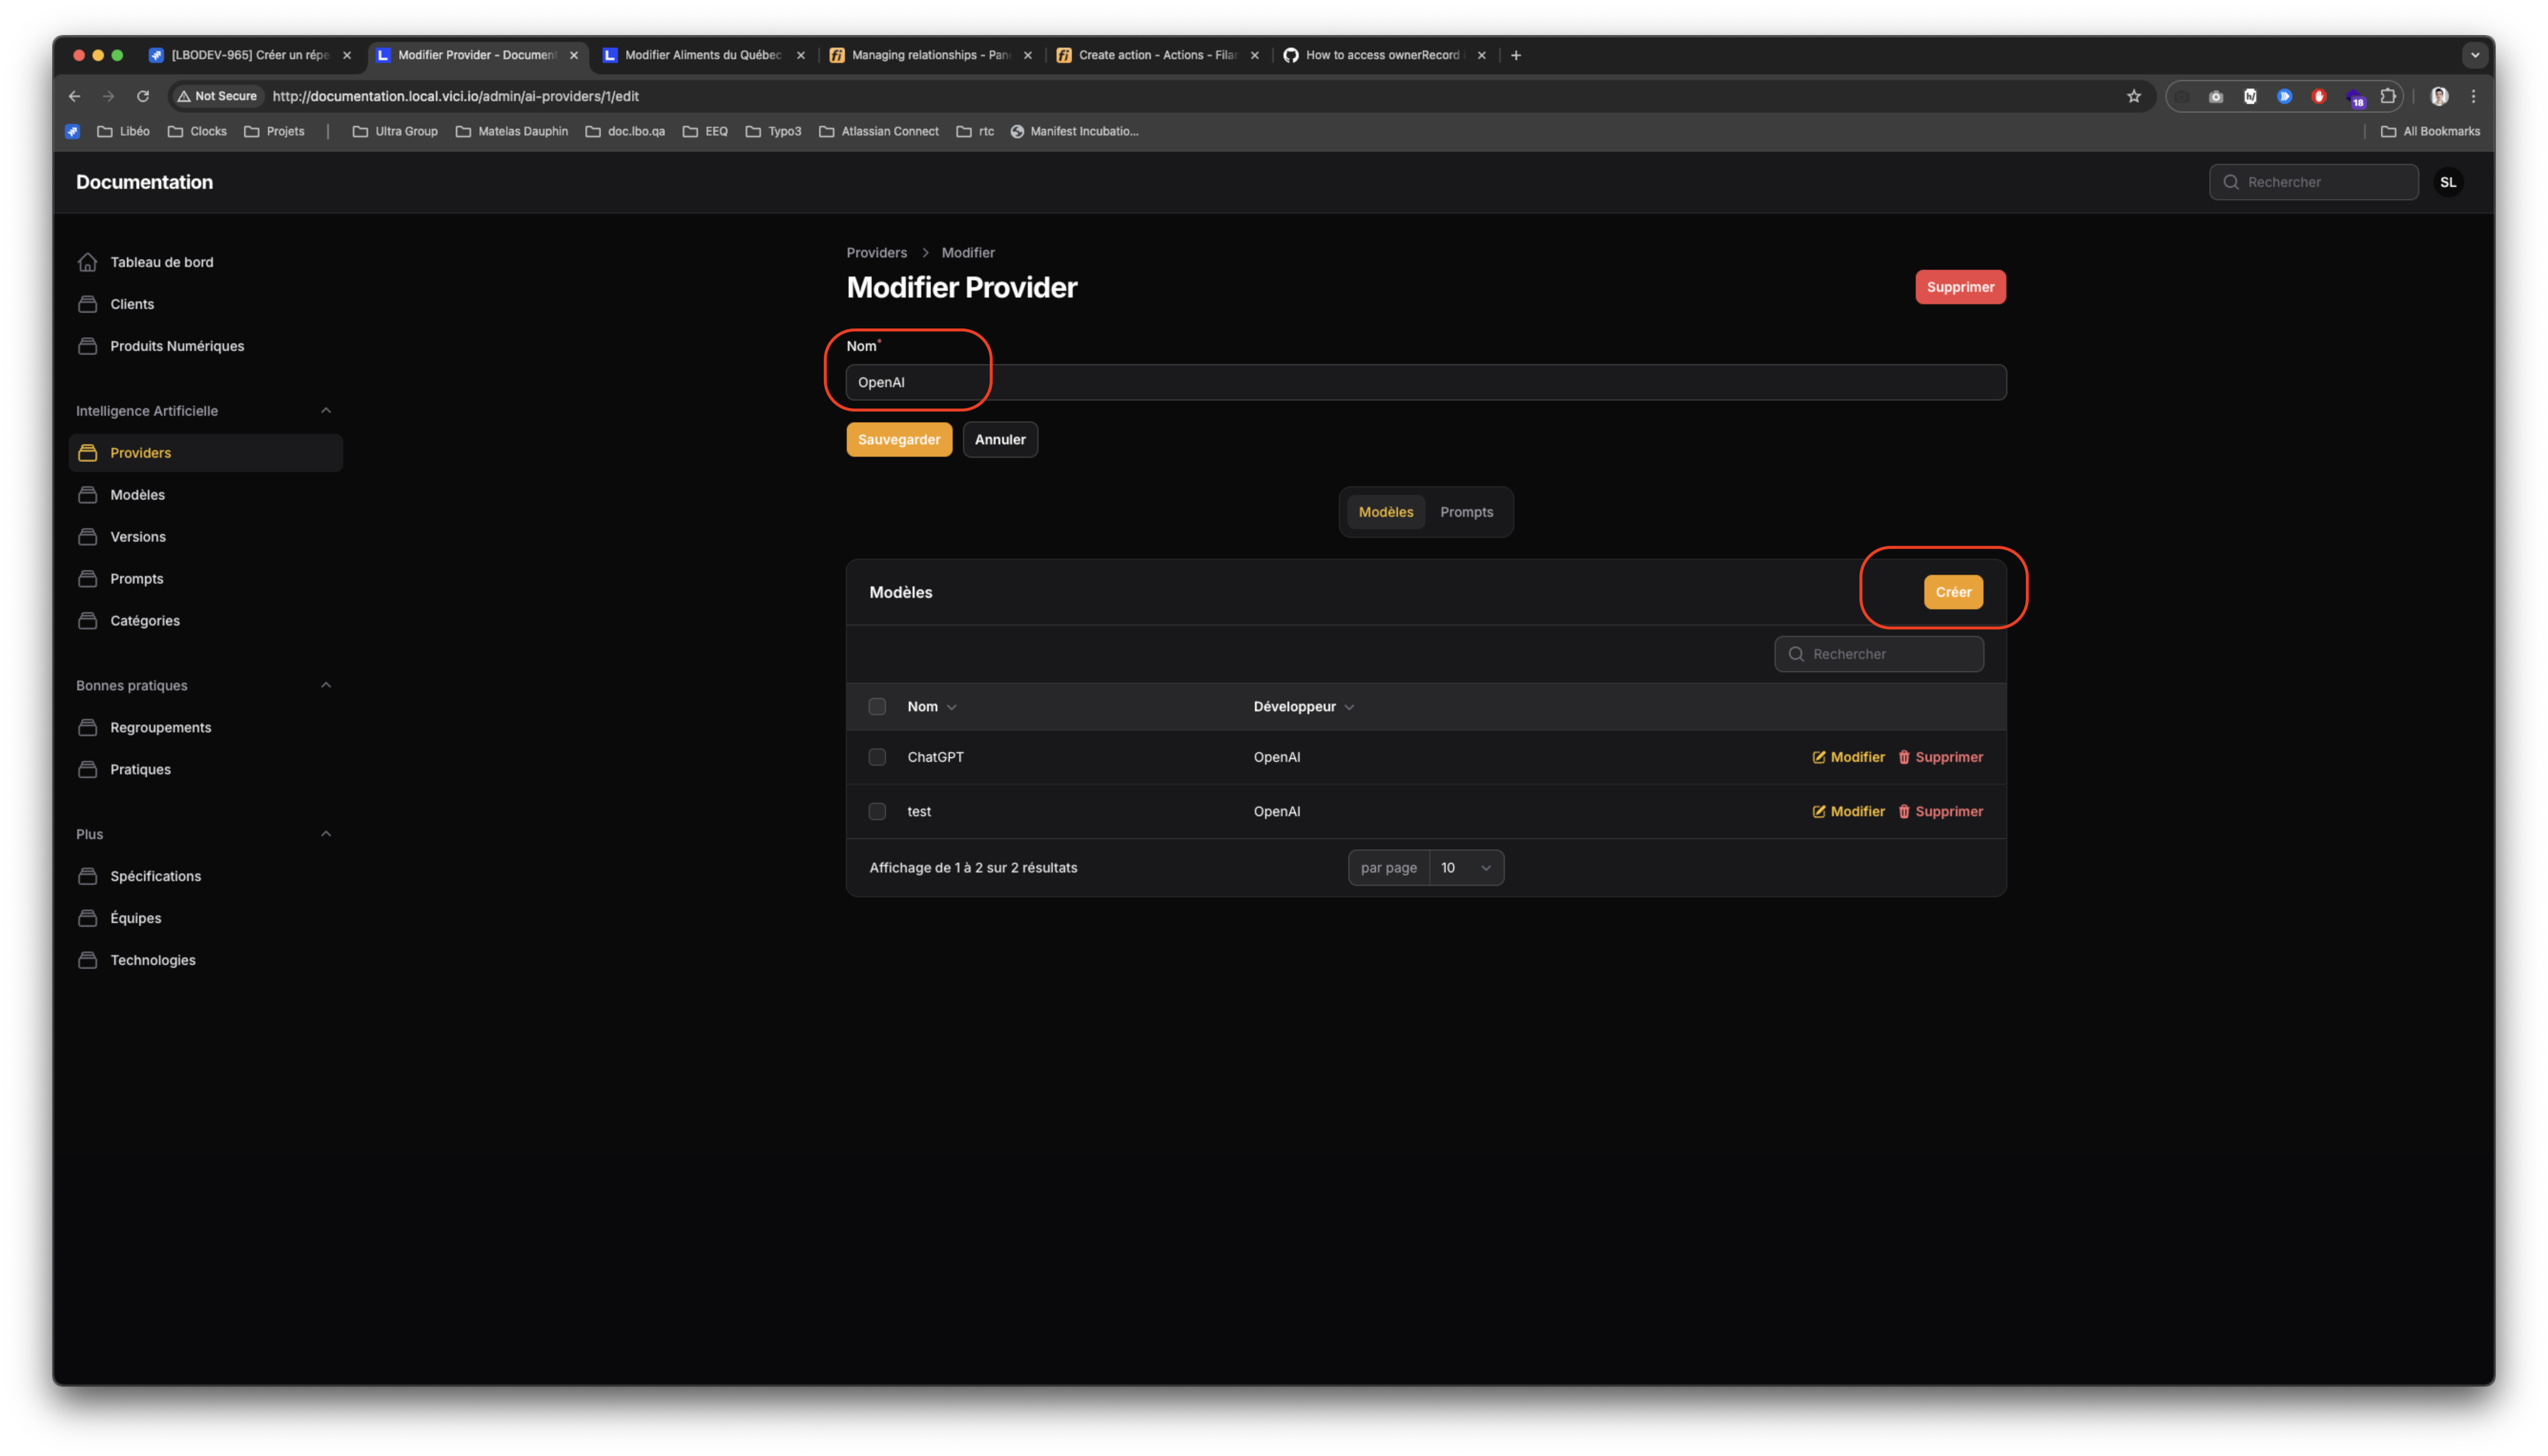Click the Nom input field
This screenshot has width=2548, height=1456.
[1425, 382]
